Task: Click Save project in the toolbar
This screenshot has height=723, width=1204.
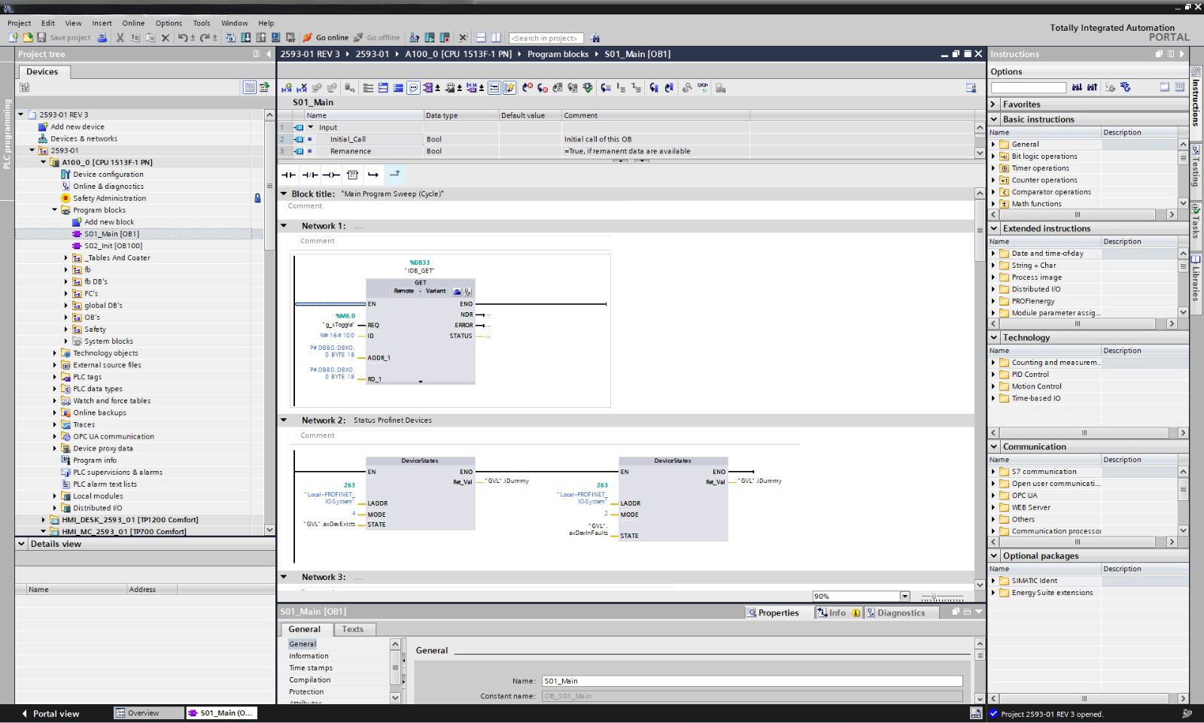Action: coord(64,38)
